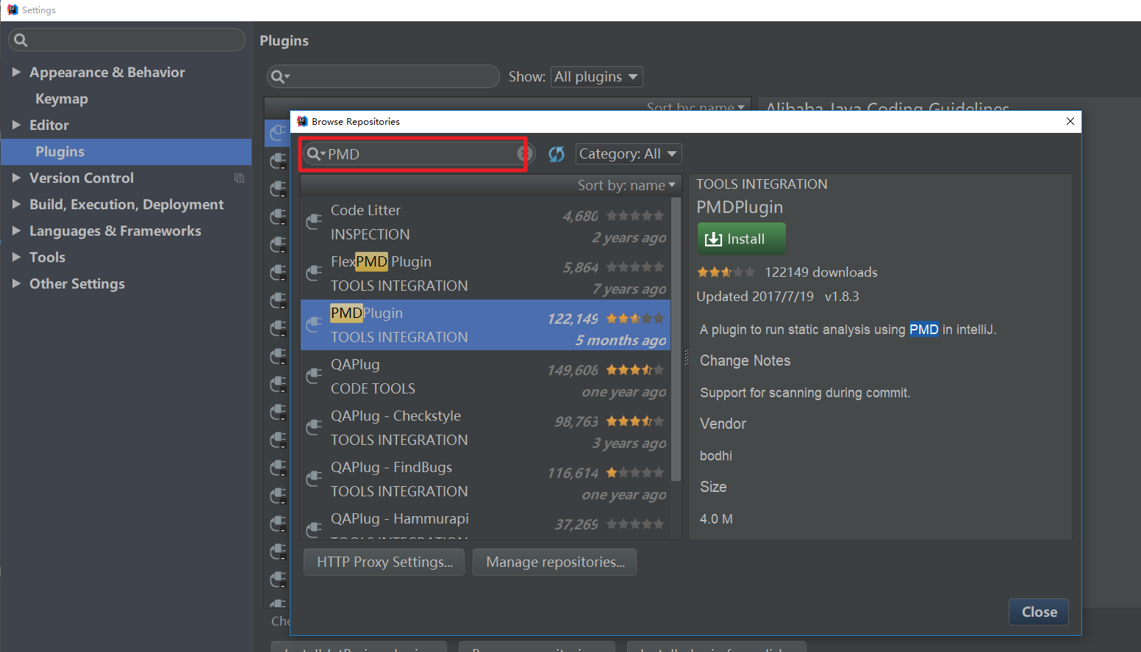Select the Code Litter plugin row
The height and width of the screenshot is (652, 1141).
485,222
